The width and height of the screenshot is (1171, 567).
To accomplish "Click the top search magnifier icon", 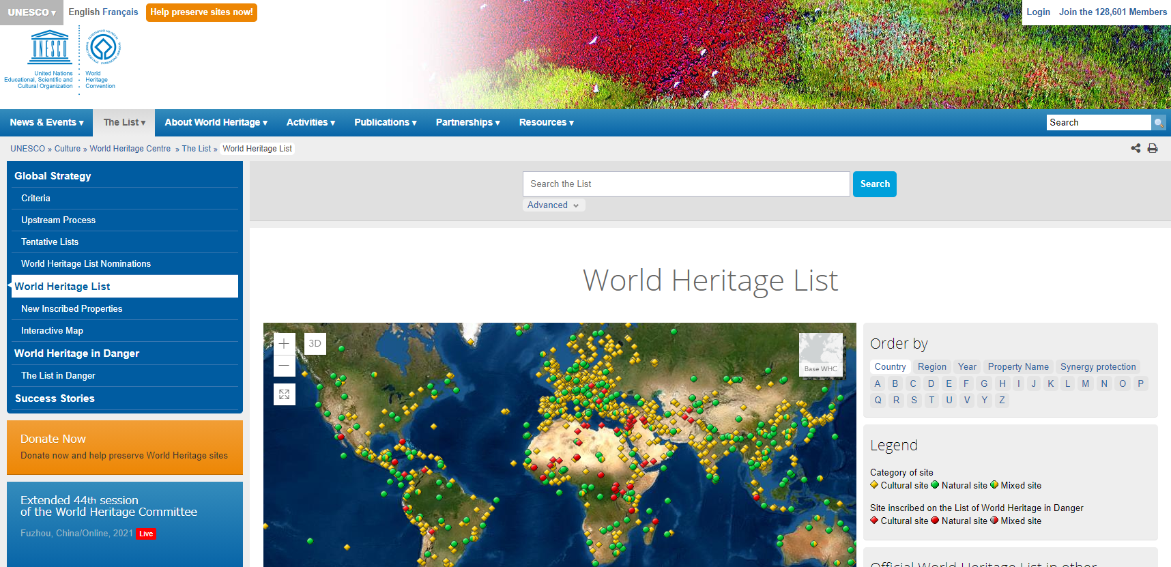I will (1158, 123).
